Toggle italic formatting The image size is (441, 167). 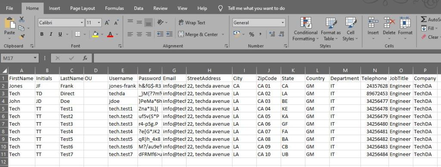click(51, 34)
